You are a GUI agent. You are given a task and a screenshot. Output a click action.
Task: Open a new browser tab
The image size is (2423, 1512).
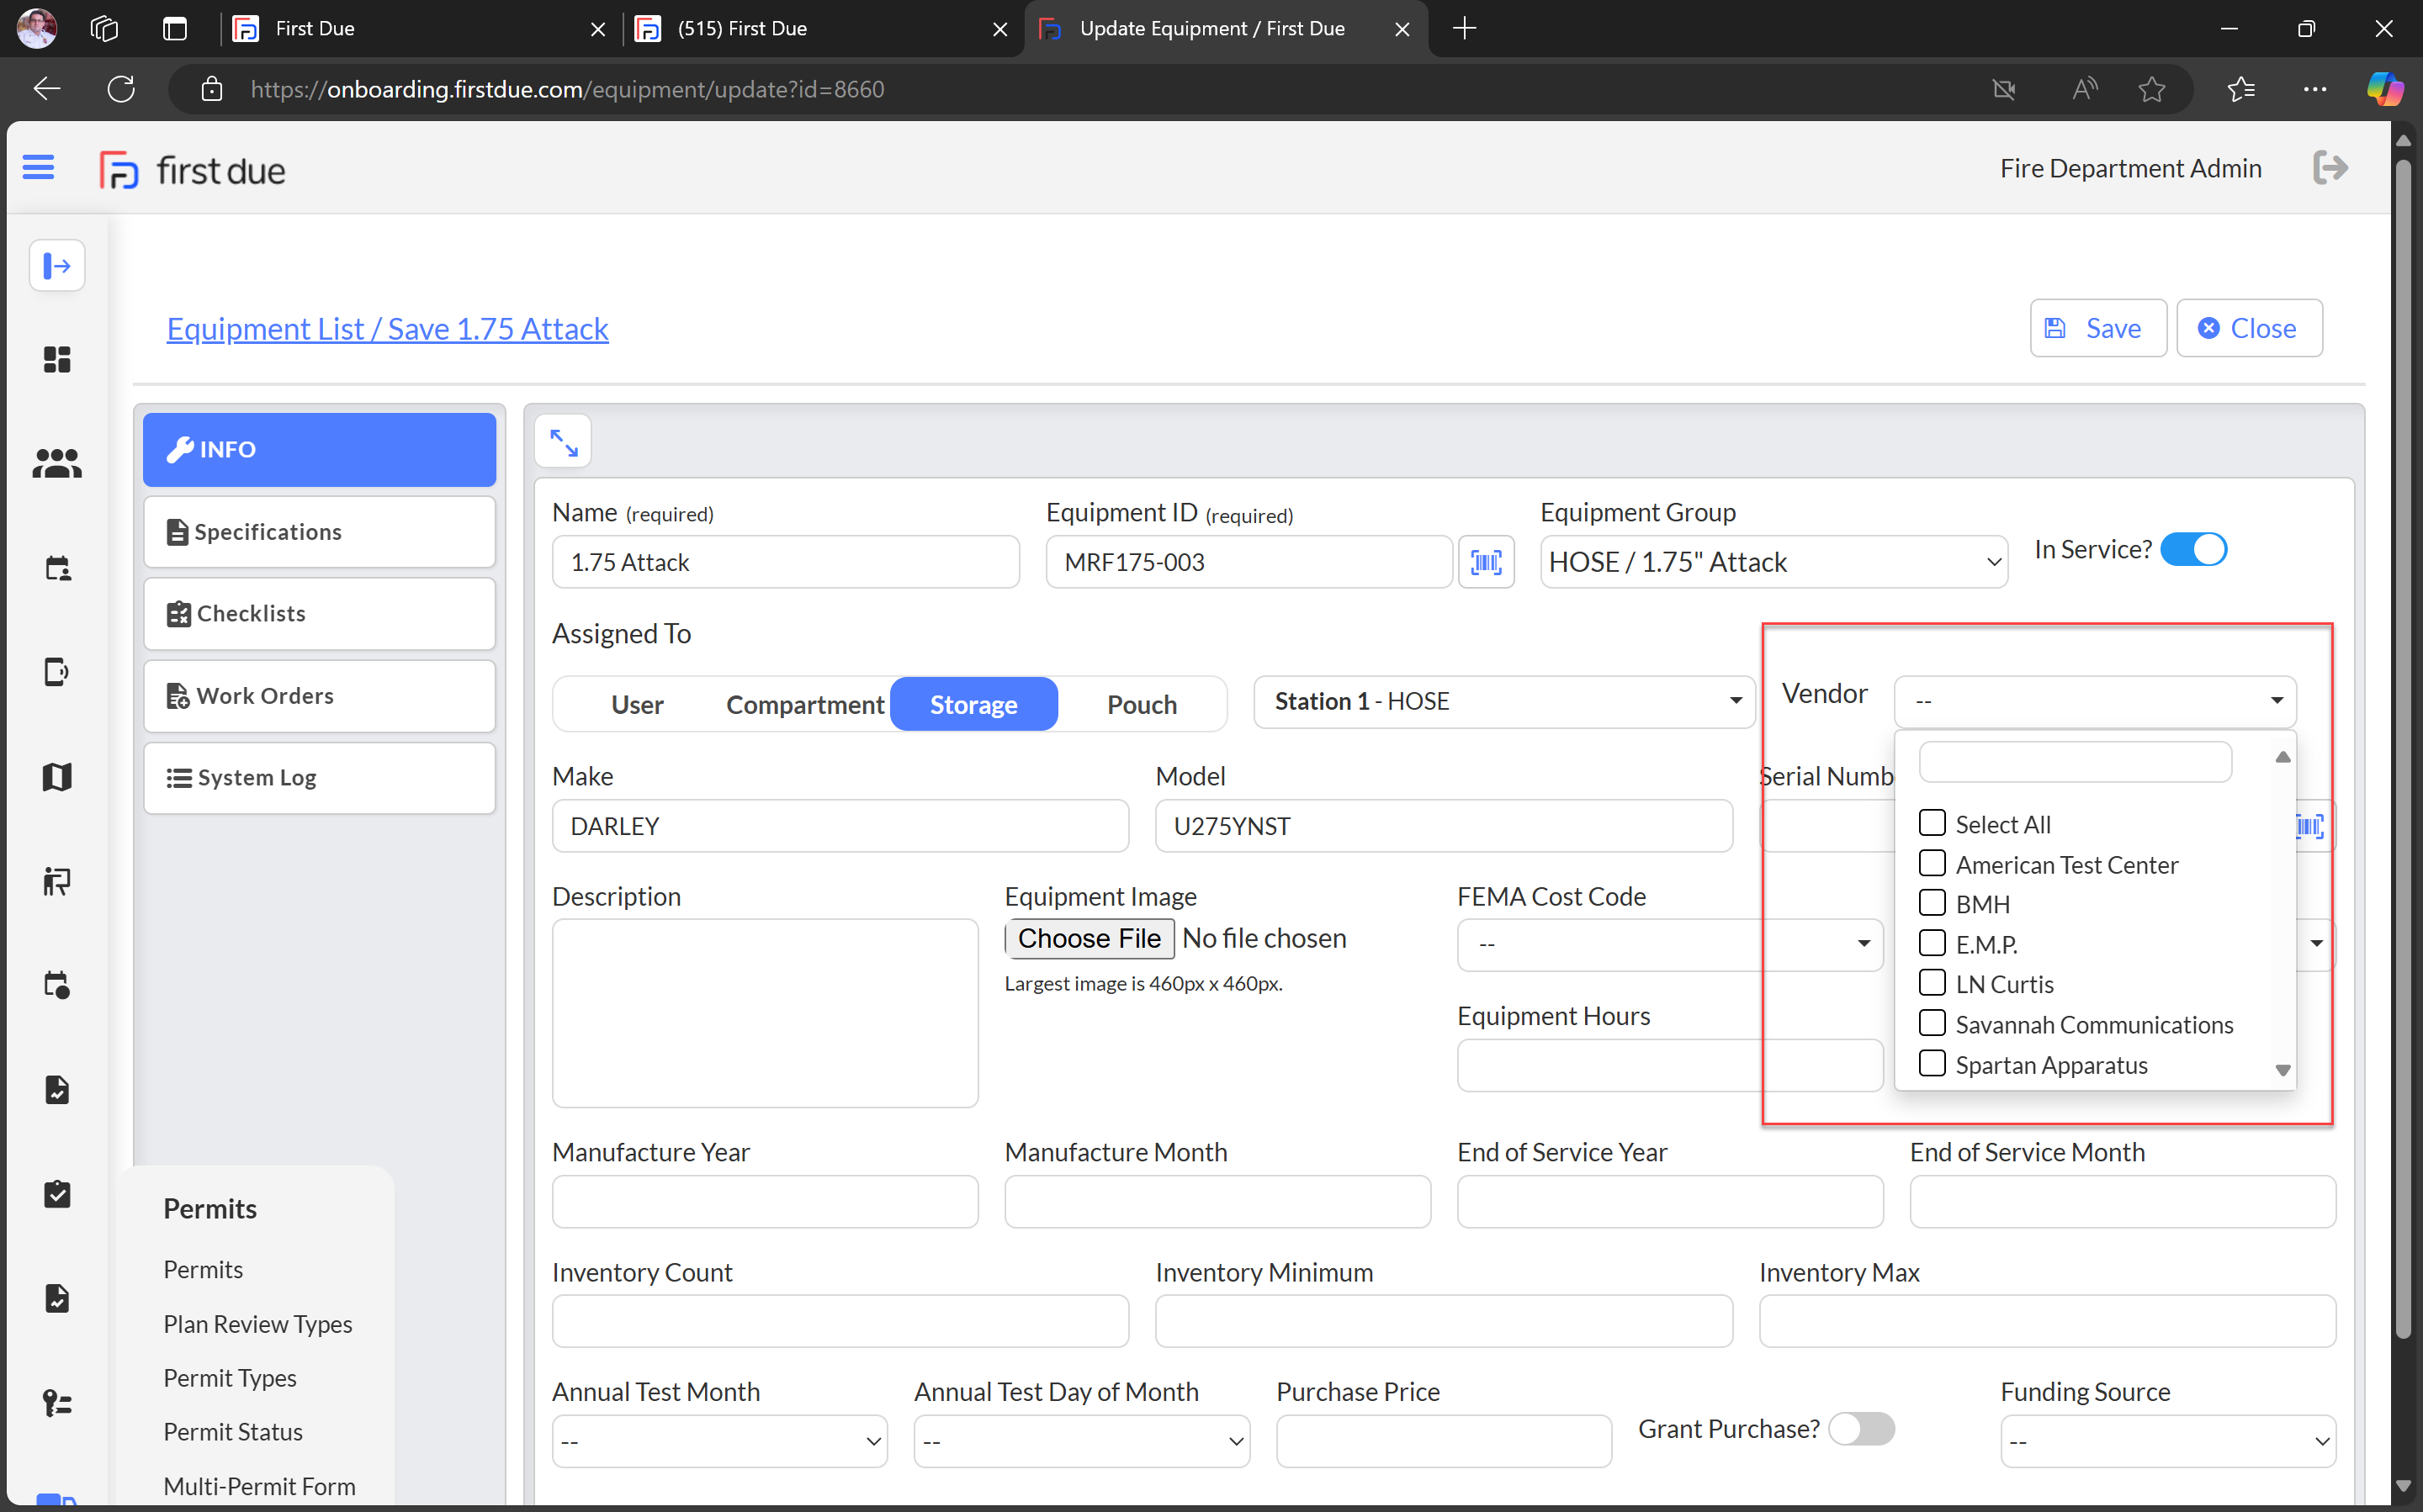(x=1465, y=28)
